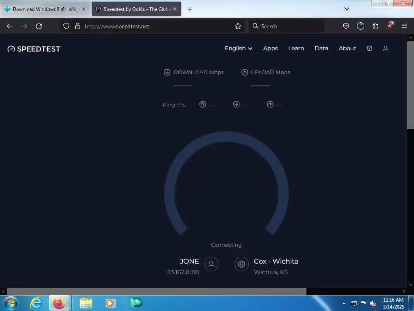Click the Cox - Wichita server name

pyautogui.click(x=276, y=261)
